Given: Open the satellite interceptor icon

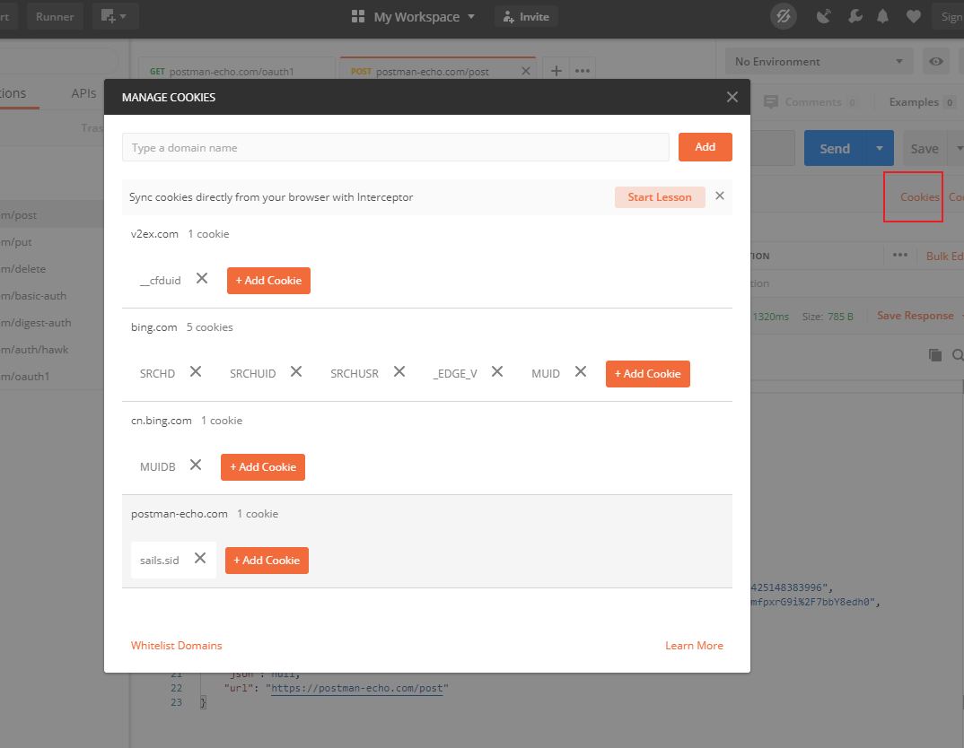Looking at the screenshot, I should 824,16.
